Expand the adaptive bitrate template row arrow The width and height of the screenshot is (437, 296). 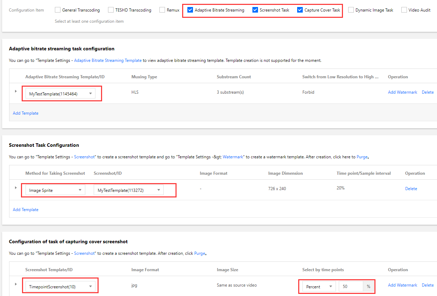click(x=16, y=91)
